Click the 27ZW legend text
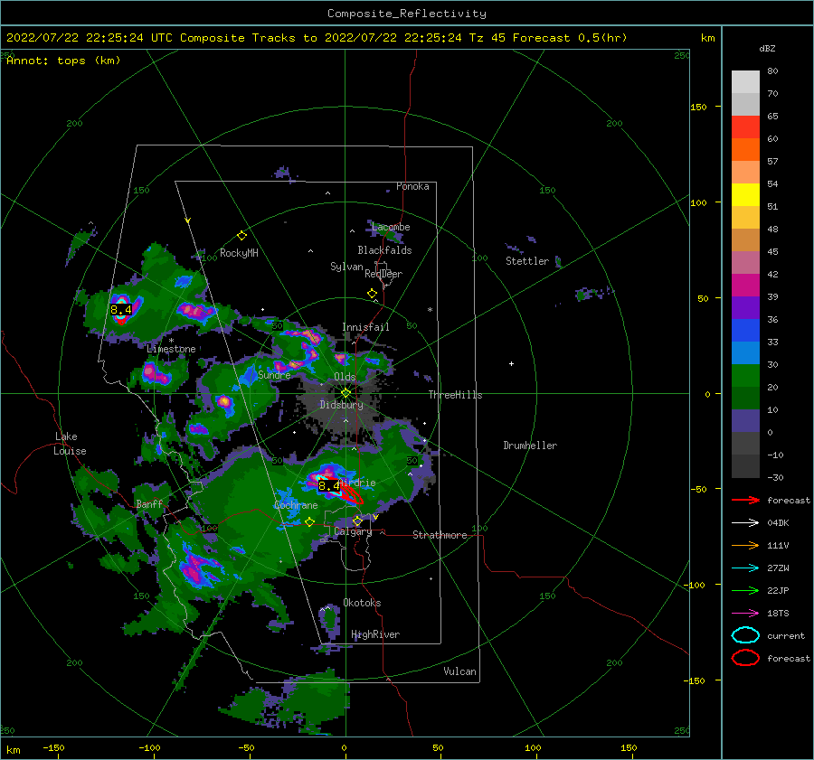 (x=778, y=568)
